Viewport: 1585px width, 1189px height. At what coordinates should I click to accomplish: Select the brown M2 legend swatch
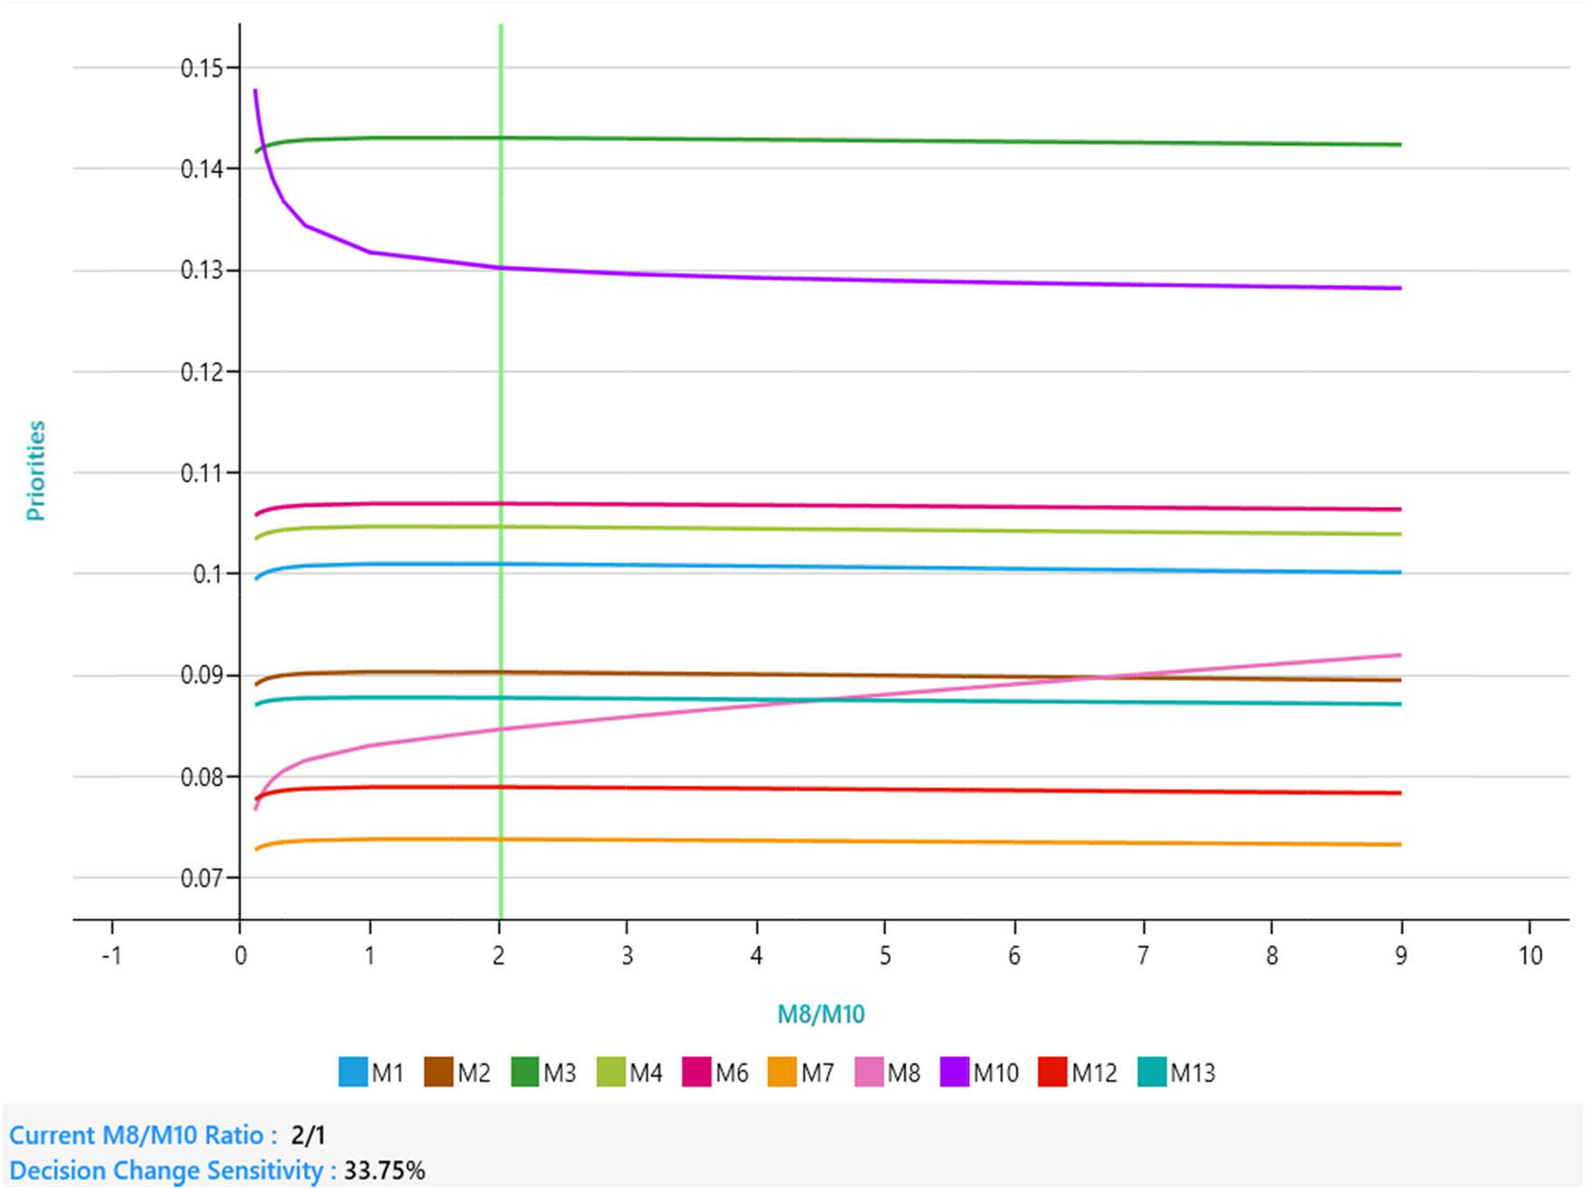[x=438, y=1071]
